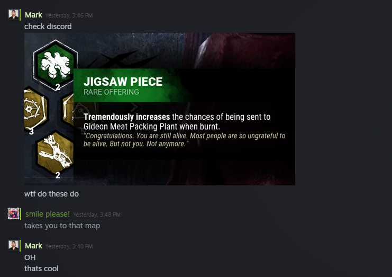The image size is (392, 277).
Task: Click Mark's avatar next to the "OH" message
Action: pyautogui.click(x=13, y=245)
